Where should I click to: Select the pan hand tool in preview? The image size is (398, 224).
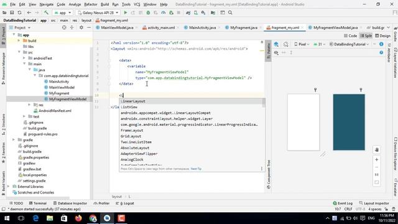[x=377, y=150]
